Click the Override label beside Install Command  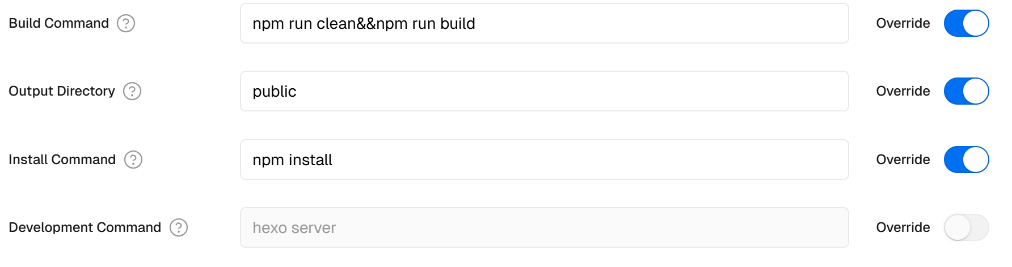click(903, 160)
